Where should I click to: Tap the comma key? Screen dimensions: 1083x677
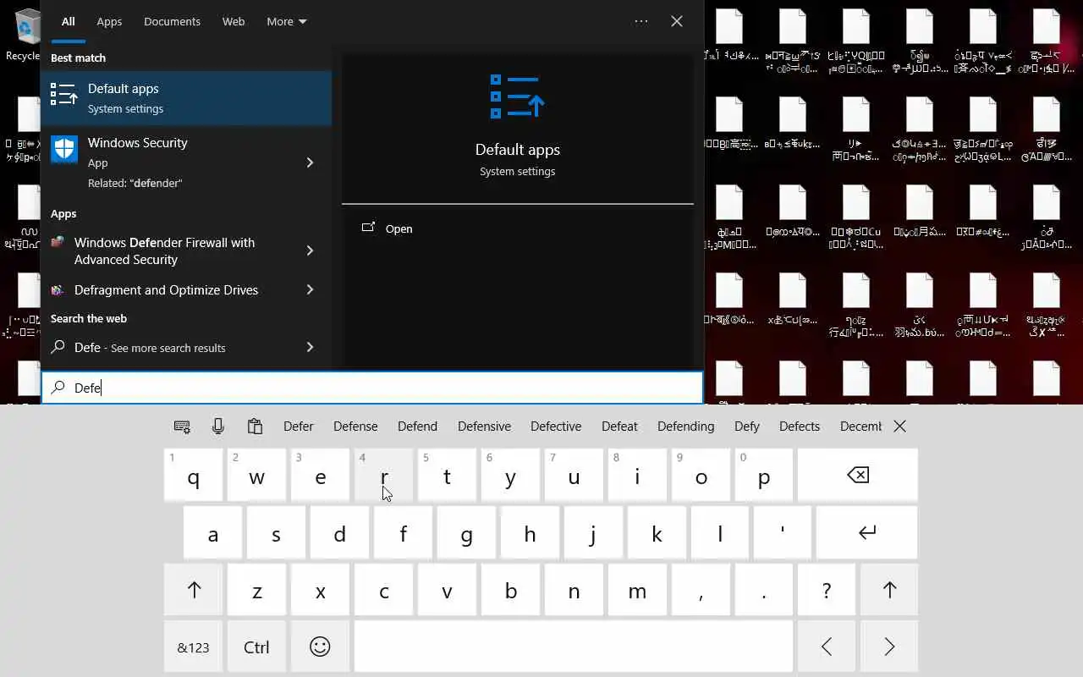[x=701, y=590]
